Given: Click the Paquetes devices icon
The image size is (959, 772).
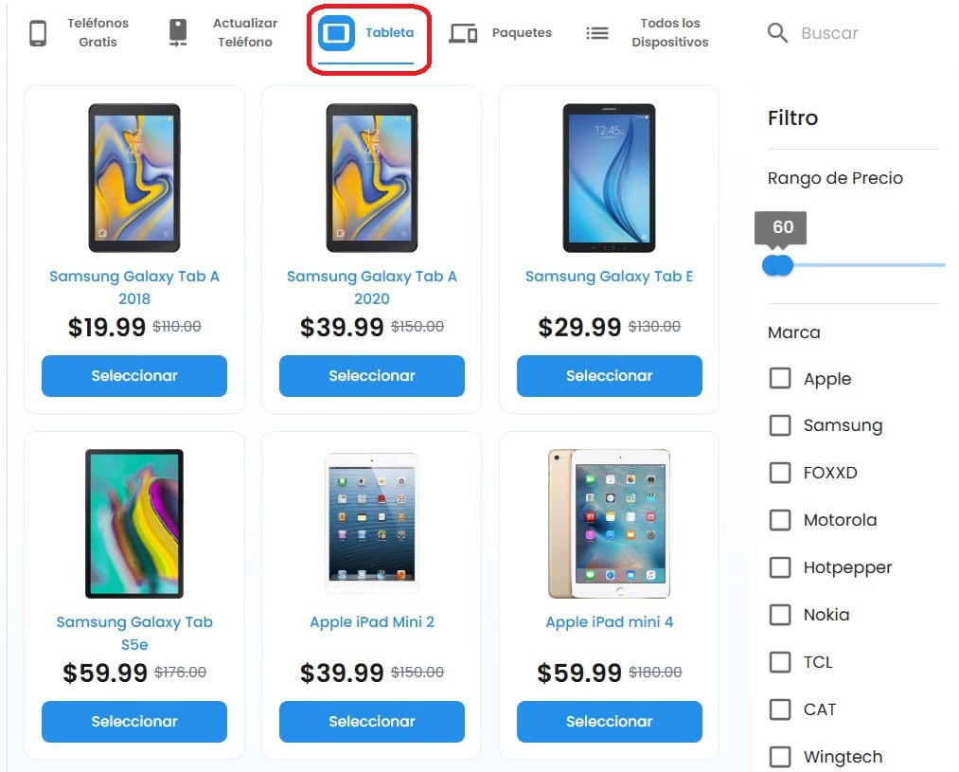Looking at the screenshot, I should coord(463,33).
